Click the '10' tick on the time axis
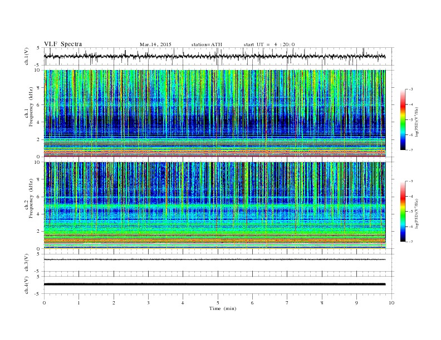The width and height of the screenshot is (441, 340). (x=391, y=303)
